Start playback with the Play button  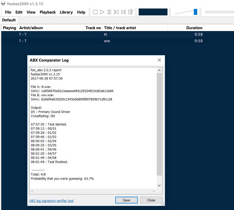102,12
